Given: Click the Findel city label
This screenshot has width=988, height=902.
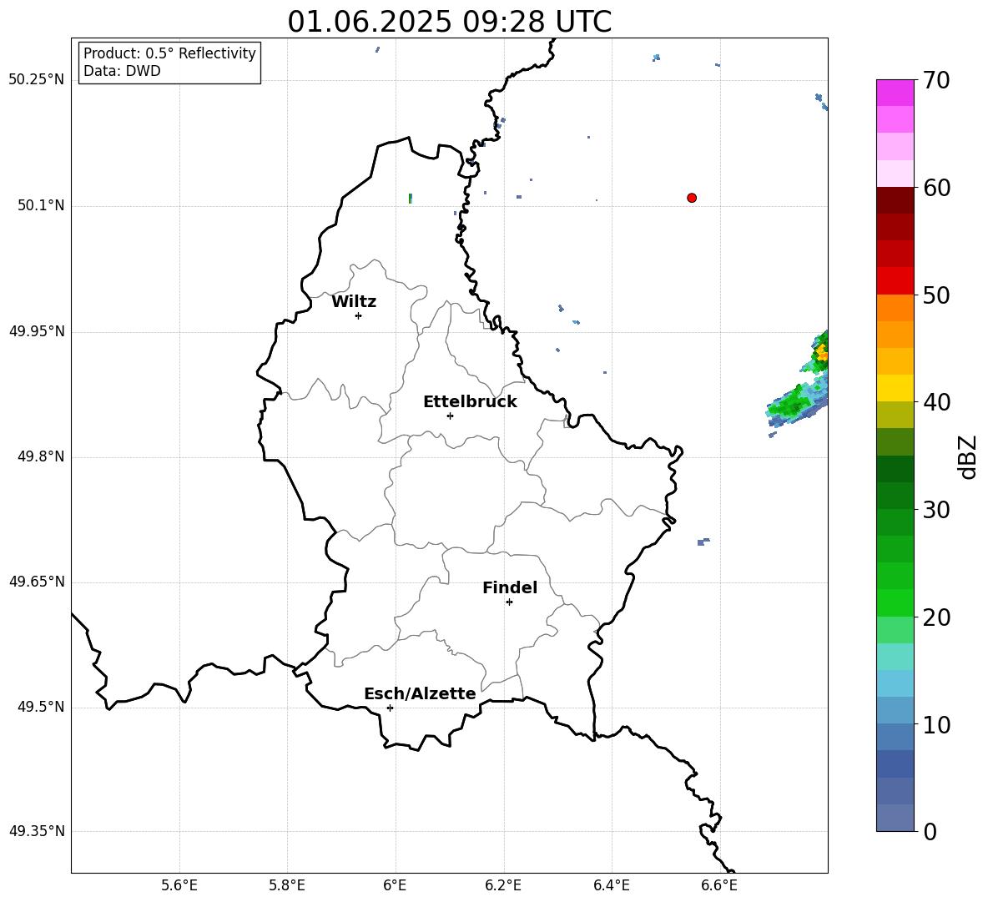Looking at the screenshot, I should coord(510,587).
